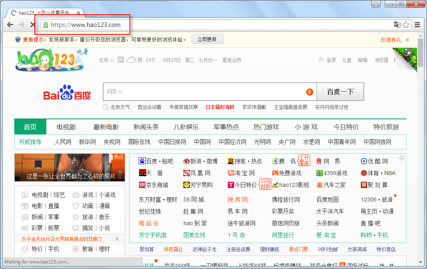Click the 游戏 gamepad icon in sidebar
The height and width of the screenshot is (269, 427).
tap(76, 195)
